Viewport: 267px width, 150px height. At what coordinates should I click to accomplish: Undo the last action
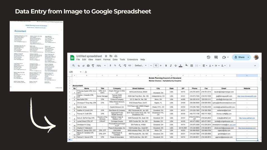pos(79,66)
